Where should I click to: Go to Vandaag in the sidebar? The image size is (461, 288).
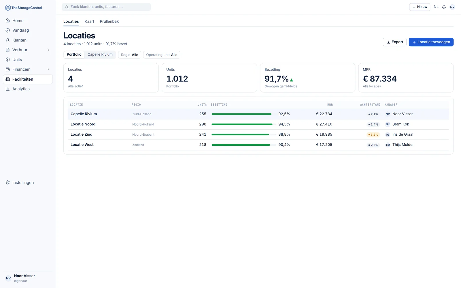tap(28, 30)
